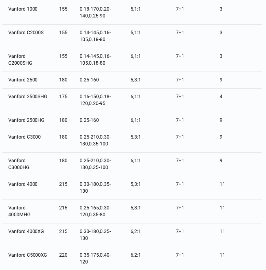Viewport: 266px width, 270px height.
Task: Select the Vanford 4000MHG model cell
Action: click(19, 211)
